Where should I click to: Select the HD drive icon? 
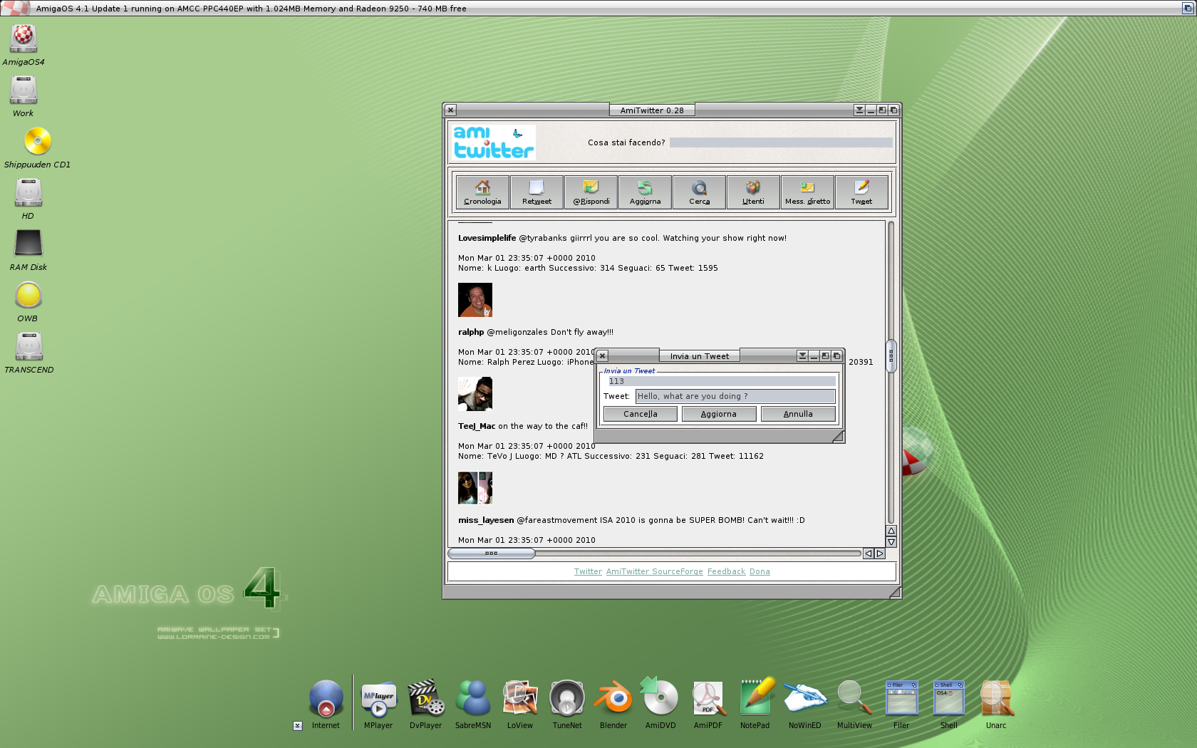point(28,192)
